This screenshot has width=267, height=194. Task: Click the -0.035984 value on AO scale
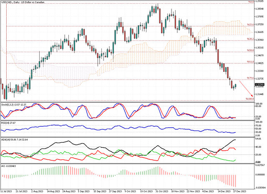tap(259, 188)
